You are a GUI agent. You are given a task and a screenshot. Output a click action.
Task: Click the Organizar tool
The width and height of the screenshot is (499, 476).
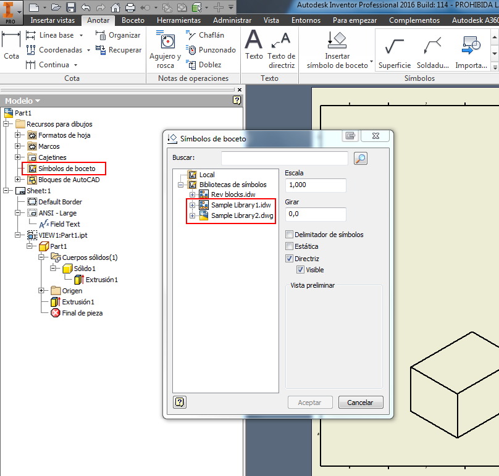(x=118, y=35)
